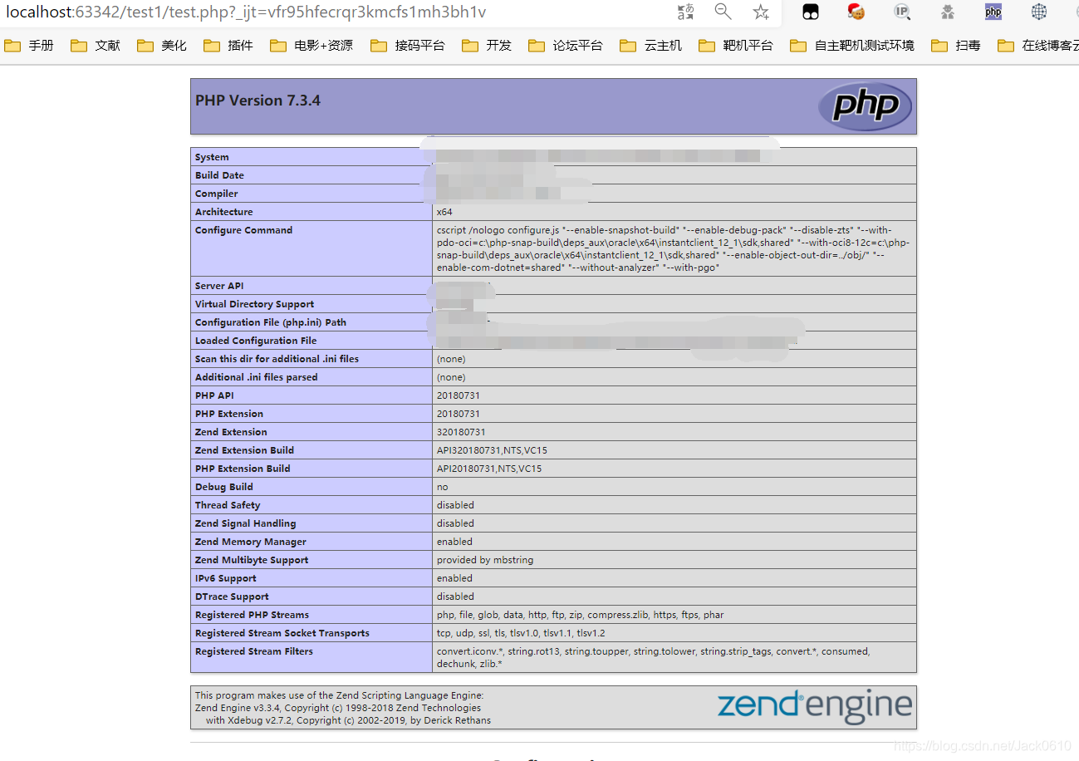Click the Zend Extension value 320180731

(461, 432)
